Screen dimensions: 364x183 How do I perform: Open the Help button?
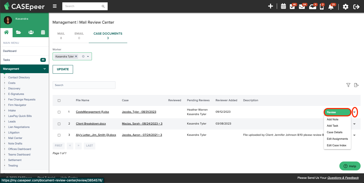(350, 166)
